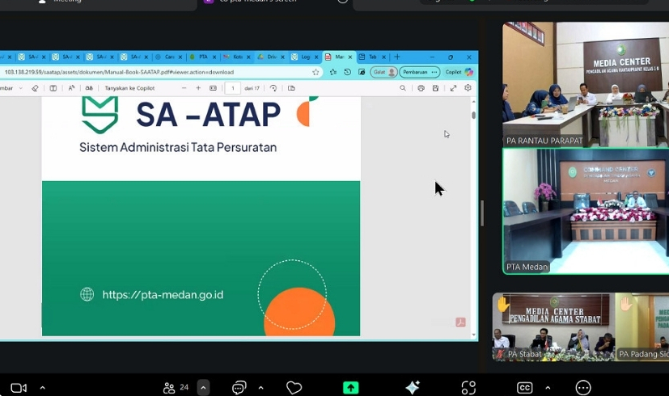Select the PA Stabat video tile
Screen dimensions: 669x396
coord(553,326)
